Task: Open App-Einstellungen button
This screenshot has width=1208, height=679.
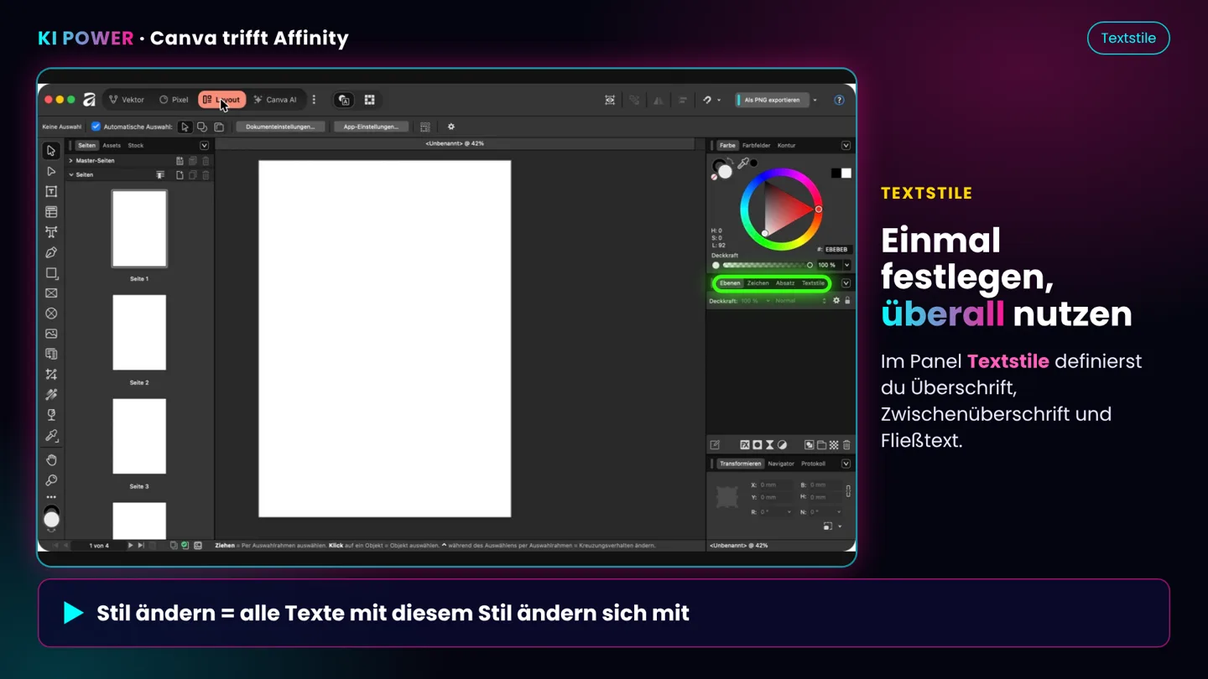Action: click(371, 127)
